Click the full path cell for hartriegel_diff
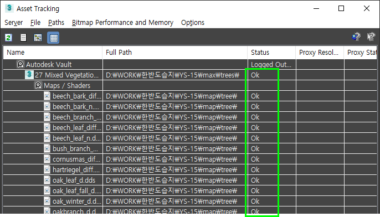 click(x=174, y=170)
